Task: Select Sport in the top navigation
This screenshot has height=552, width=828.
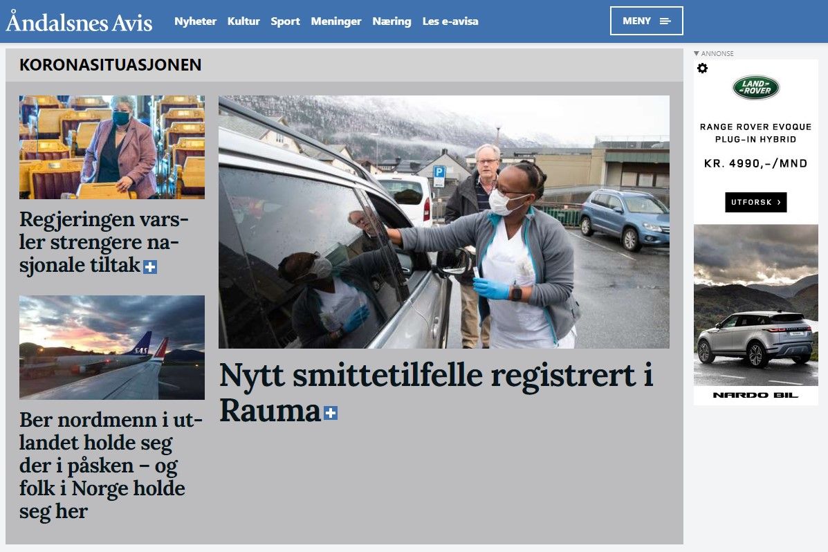Action: [285, 21]
